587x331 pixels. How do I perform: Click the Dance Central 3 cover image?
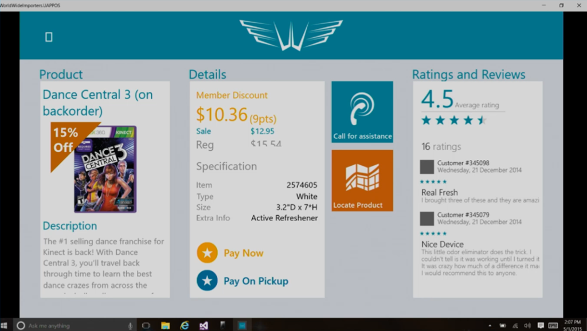pyautogui.click(x=105, y=169)
